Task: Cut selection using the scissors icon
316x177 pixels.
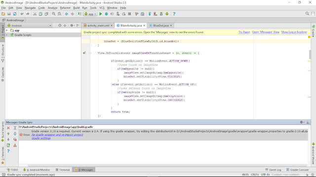Action: tap(35, 14)
